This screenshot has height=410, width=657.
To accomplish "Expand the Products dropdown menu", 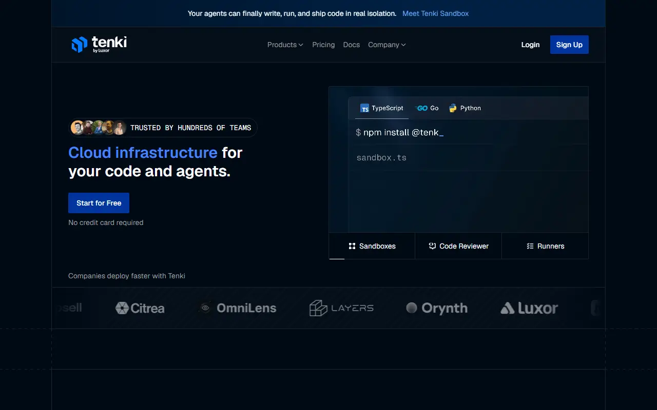I will point(285,45).
